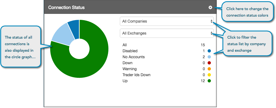The image size is (276, 108).
Task: Click the orange Warning status dot
Action: 209,69
